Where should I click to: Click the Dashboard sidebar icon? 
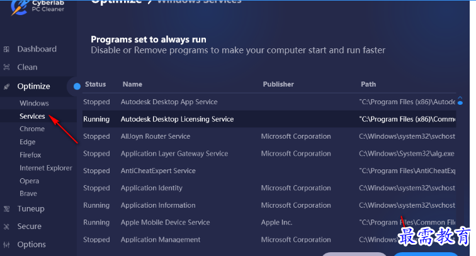(x=6, y=49)
